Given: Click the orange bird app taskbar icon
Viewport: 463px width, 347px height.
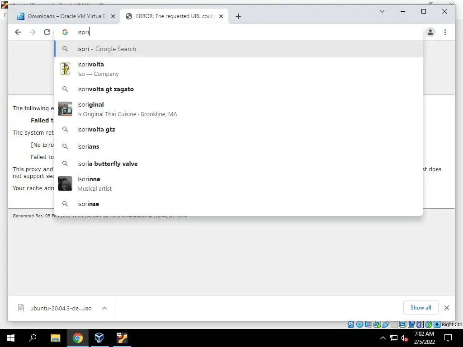Looking at the screenshot, I should pyautogui.click(x=122, y=338).
